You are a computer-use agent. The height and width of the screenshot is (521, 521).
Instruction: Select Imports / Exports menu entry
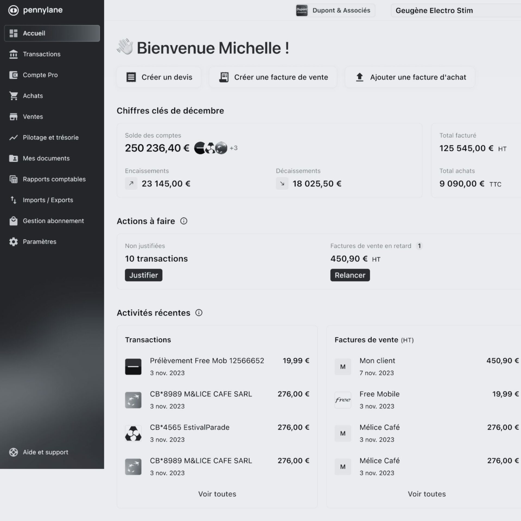tap(48, 200)
